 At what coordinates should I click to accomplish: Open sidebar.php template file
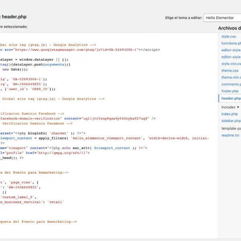point(231,121)
